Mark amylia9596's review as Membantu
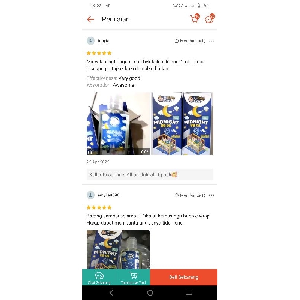Screen dimensions: 300x300 coord(190,195)
